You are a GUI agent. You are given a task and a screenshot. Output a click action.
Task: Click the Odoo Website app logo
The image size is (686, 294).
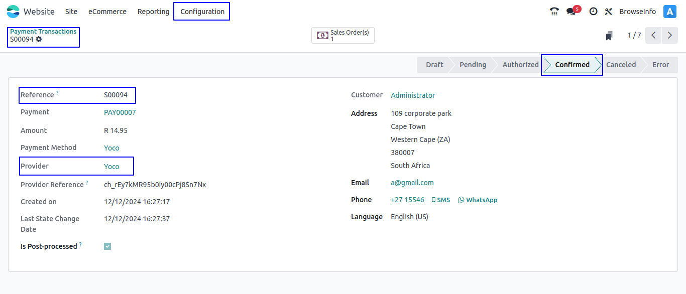(13, 12)
